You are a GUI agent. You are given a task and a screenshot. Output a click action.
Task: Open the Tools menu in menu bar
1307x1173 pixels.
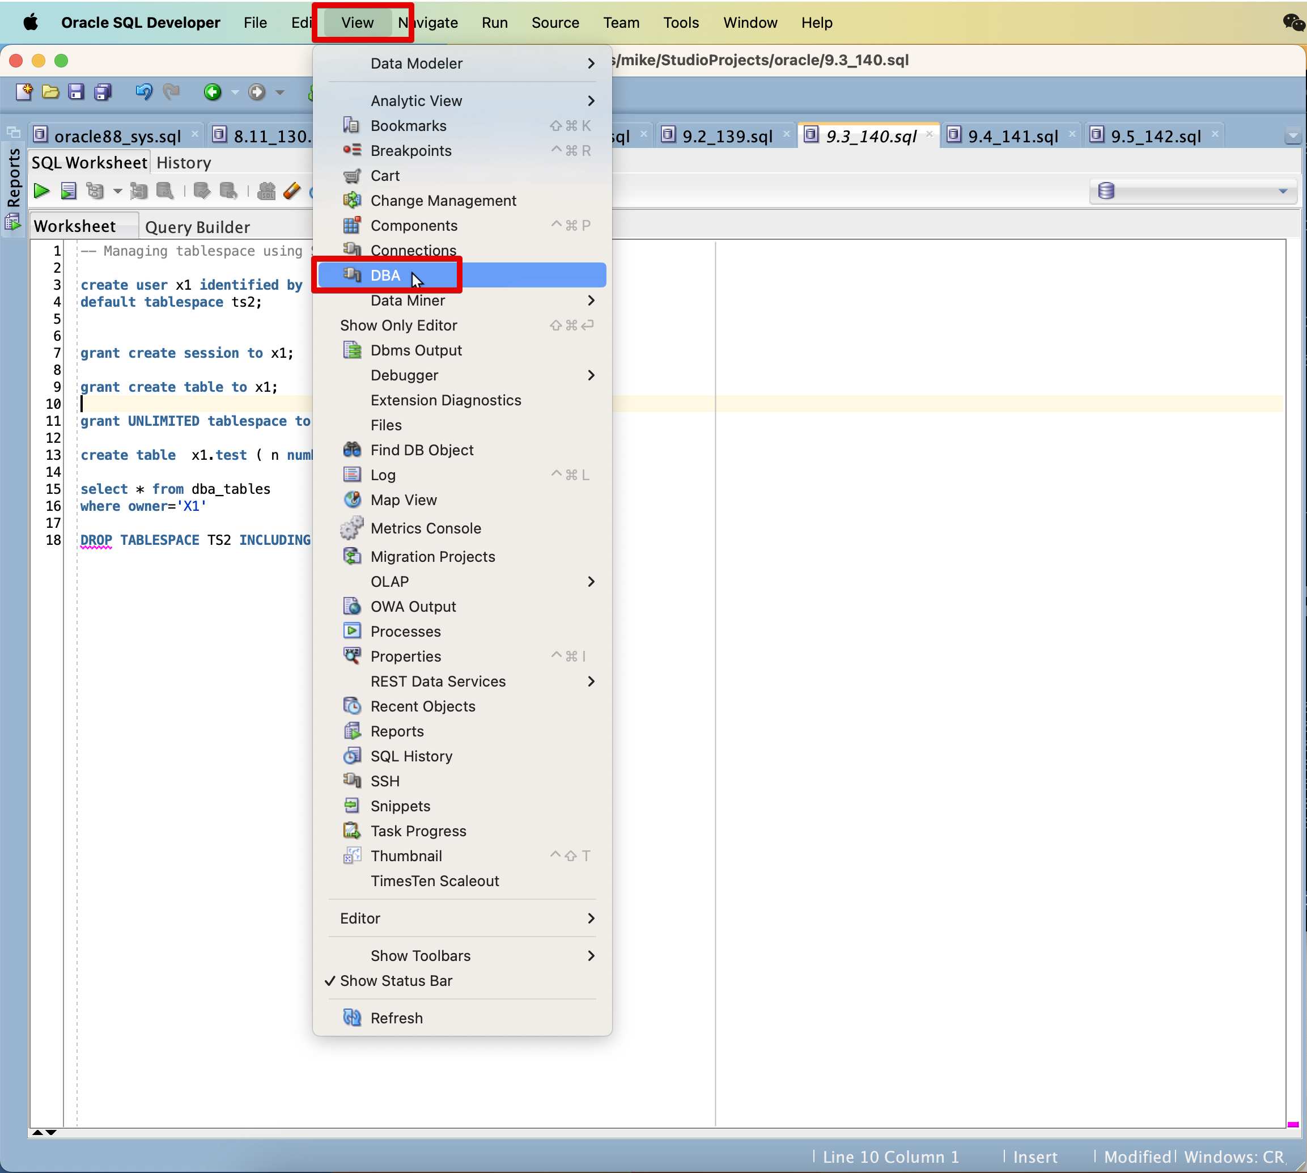(680, 23)
